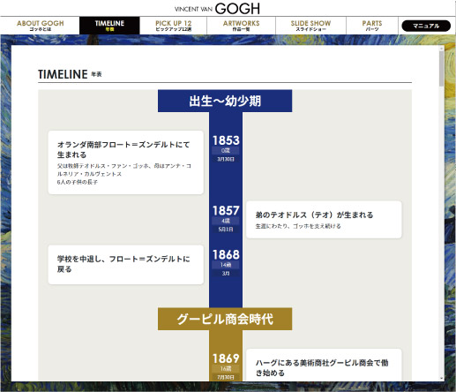Open the 弟のテオドルス（テオ）が生まれる card
The image size is (456, 392).
[x=324, y=220]
